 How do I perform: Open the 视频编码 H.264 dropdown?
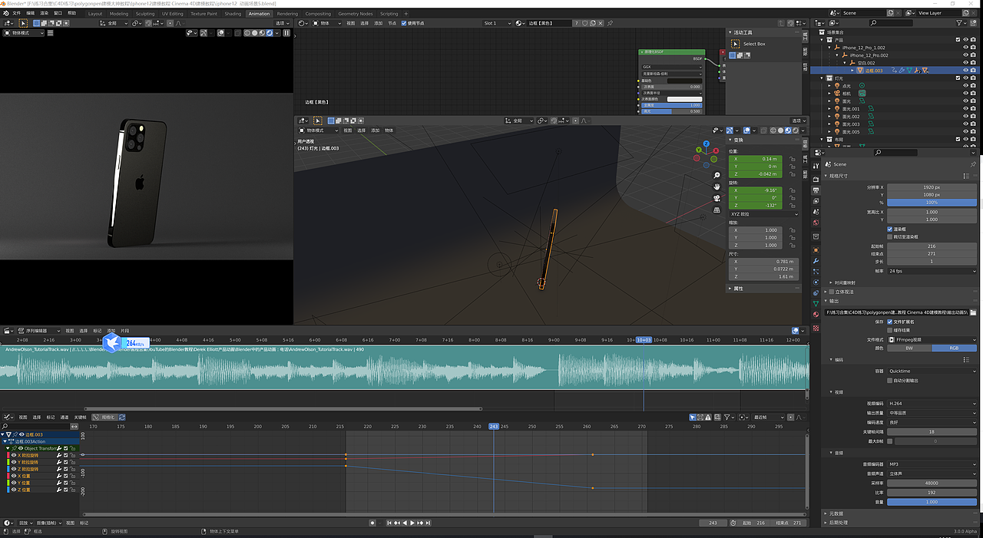pos(932,403)
